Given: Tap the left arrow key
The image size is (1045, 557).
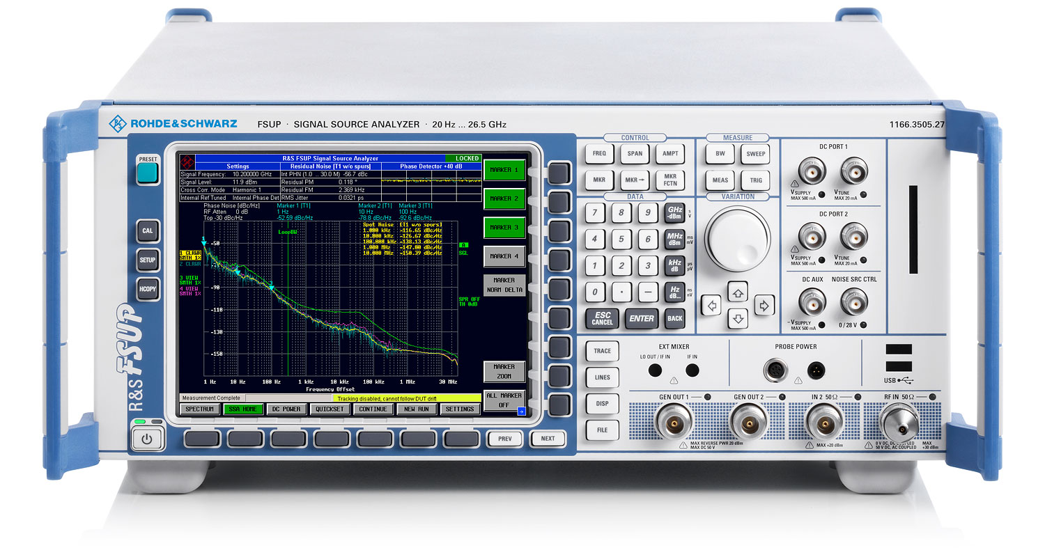Looking at the screenshot, I should pos(711,305).
